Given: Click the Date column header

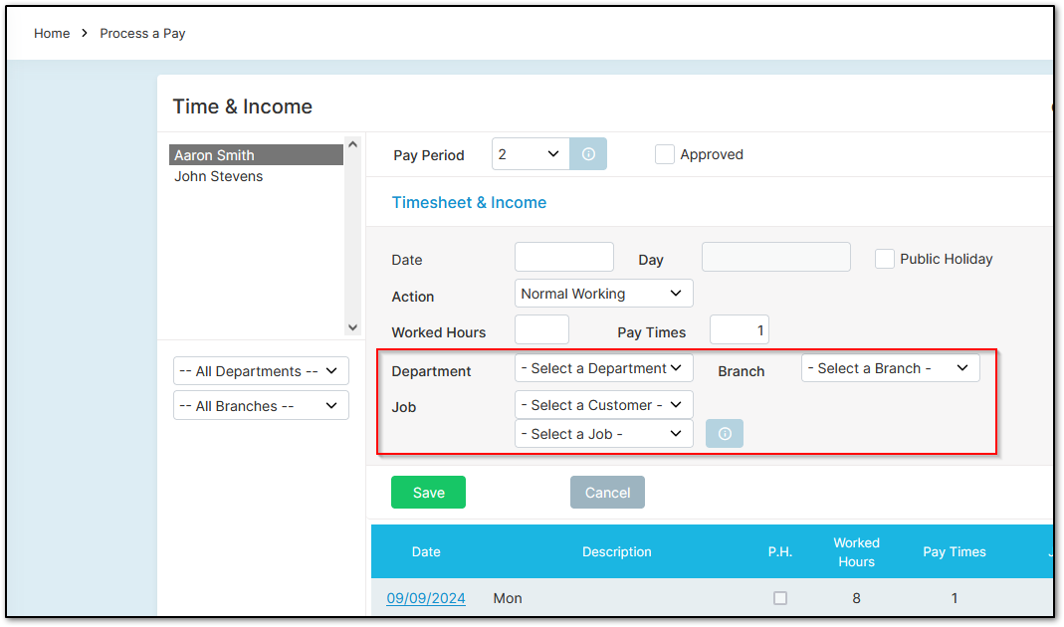Looking at the screenshot, I should click(x=425, y=551).
